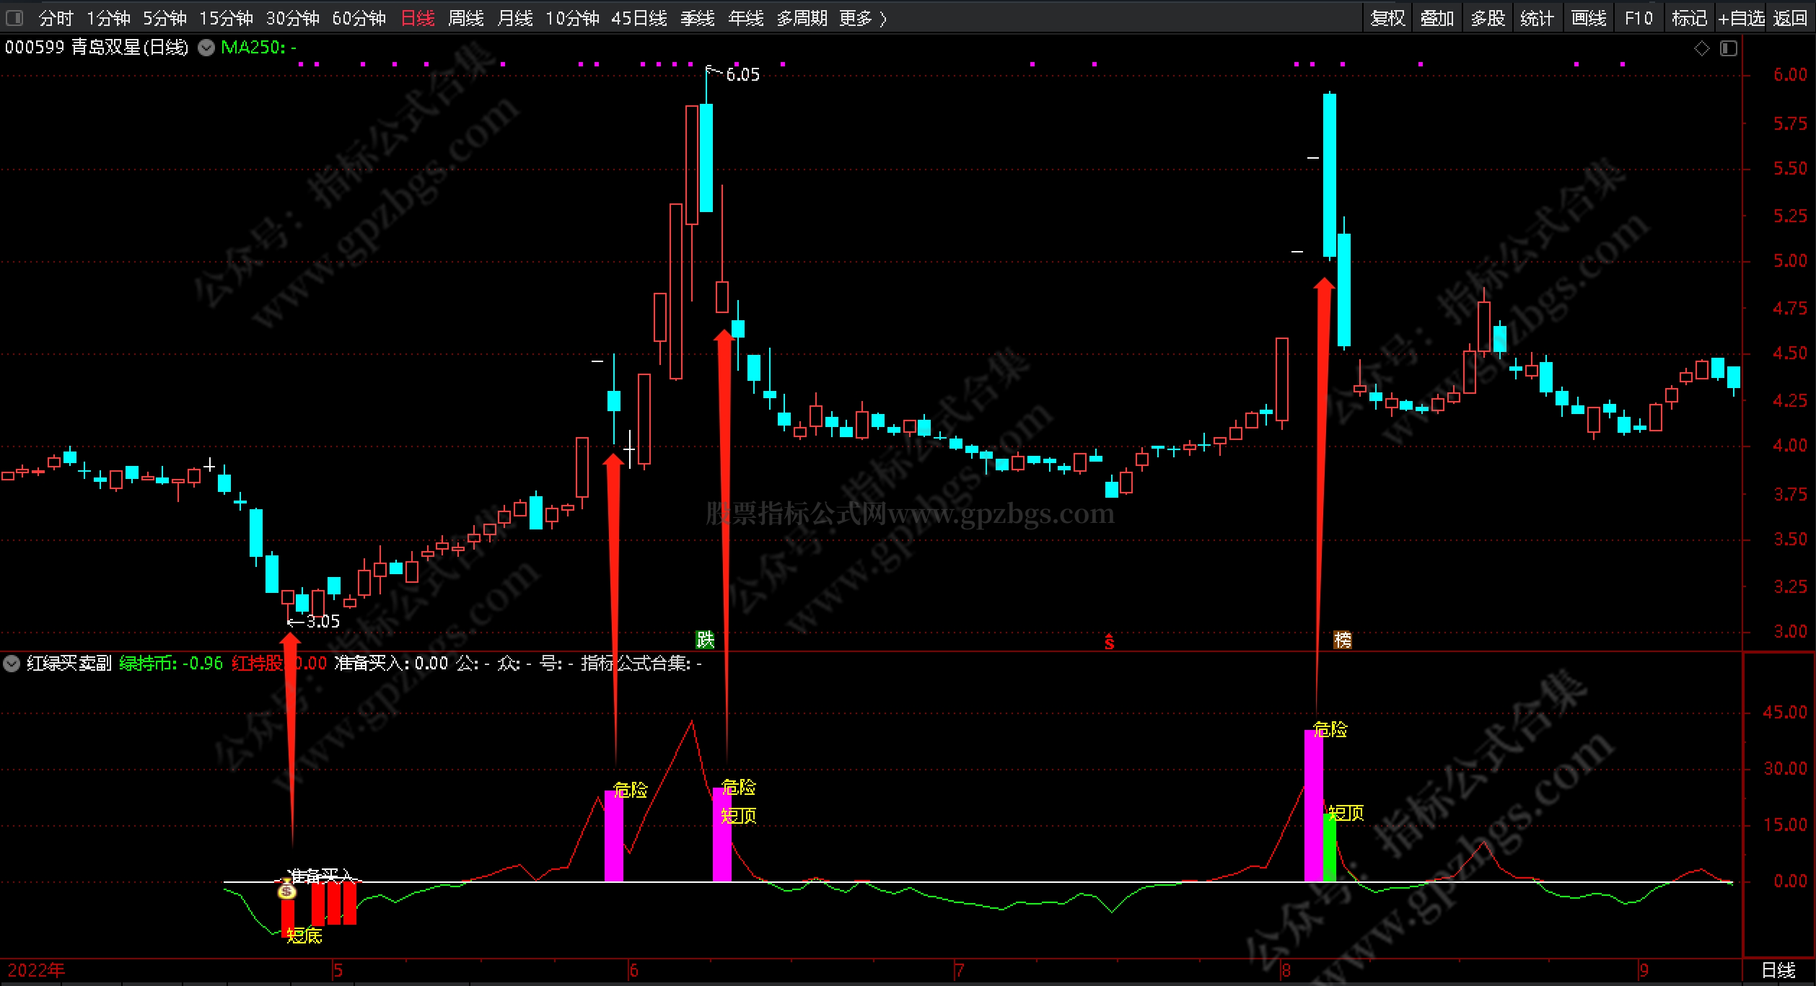This screenshot has height=986, width=1816.
Task: Open the 画线 drawing tools
Action: coord(1588,18)
